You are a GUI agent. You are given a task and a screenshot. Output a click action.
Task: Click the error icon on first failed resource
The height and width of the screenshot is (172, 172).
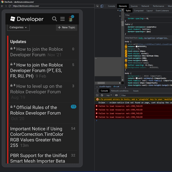pyautogui.click(x=97, y=106)
